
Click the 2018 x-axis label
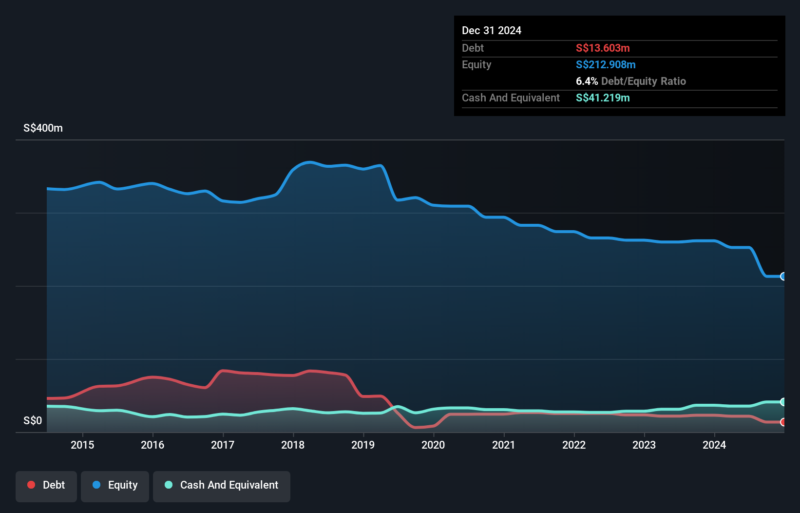293,445
